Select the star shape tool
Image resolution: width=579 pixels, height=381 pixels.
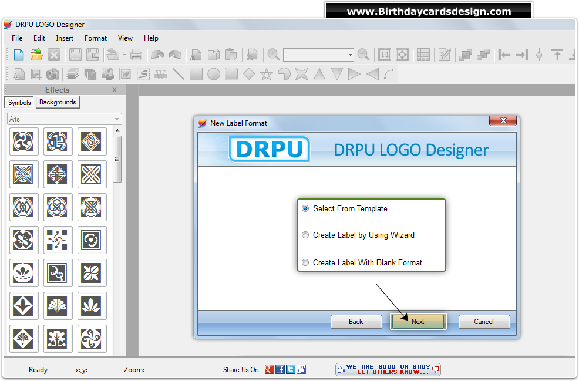[266, 75]
